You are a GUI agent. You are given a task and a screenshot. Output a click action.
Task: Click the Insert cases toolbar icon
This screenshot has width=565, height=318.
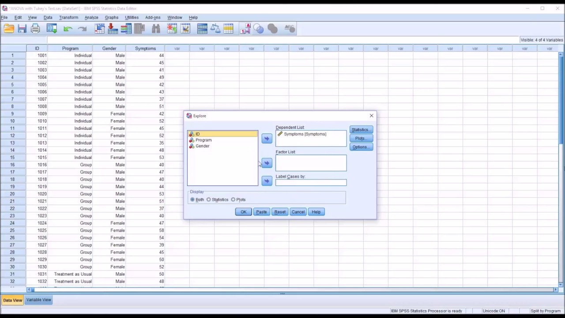(172, 29)
